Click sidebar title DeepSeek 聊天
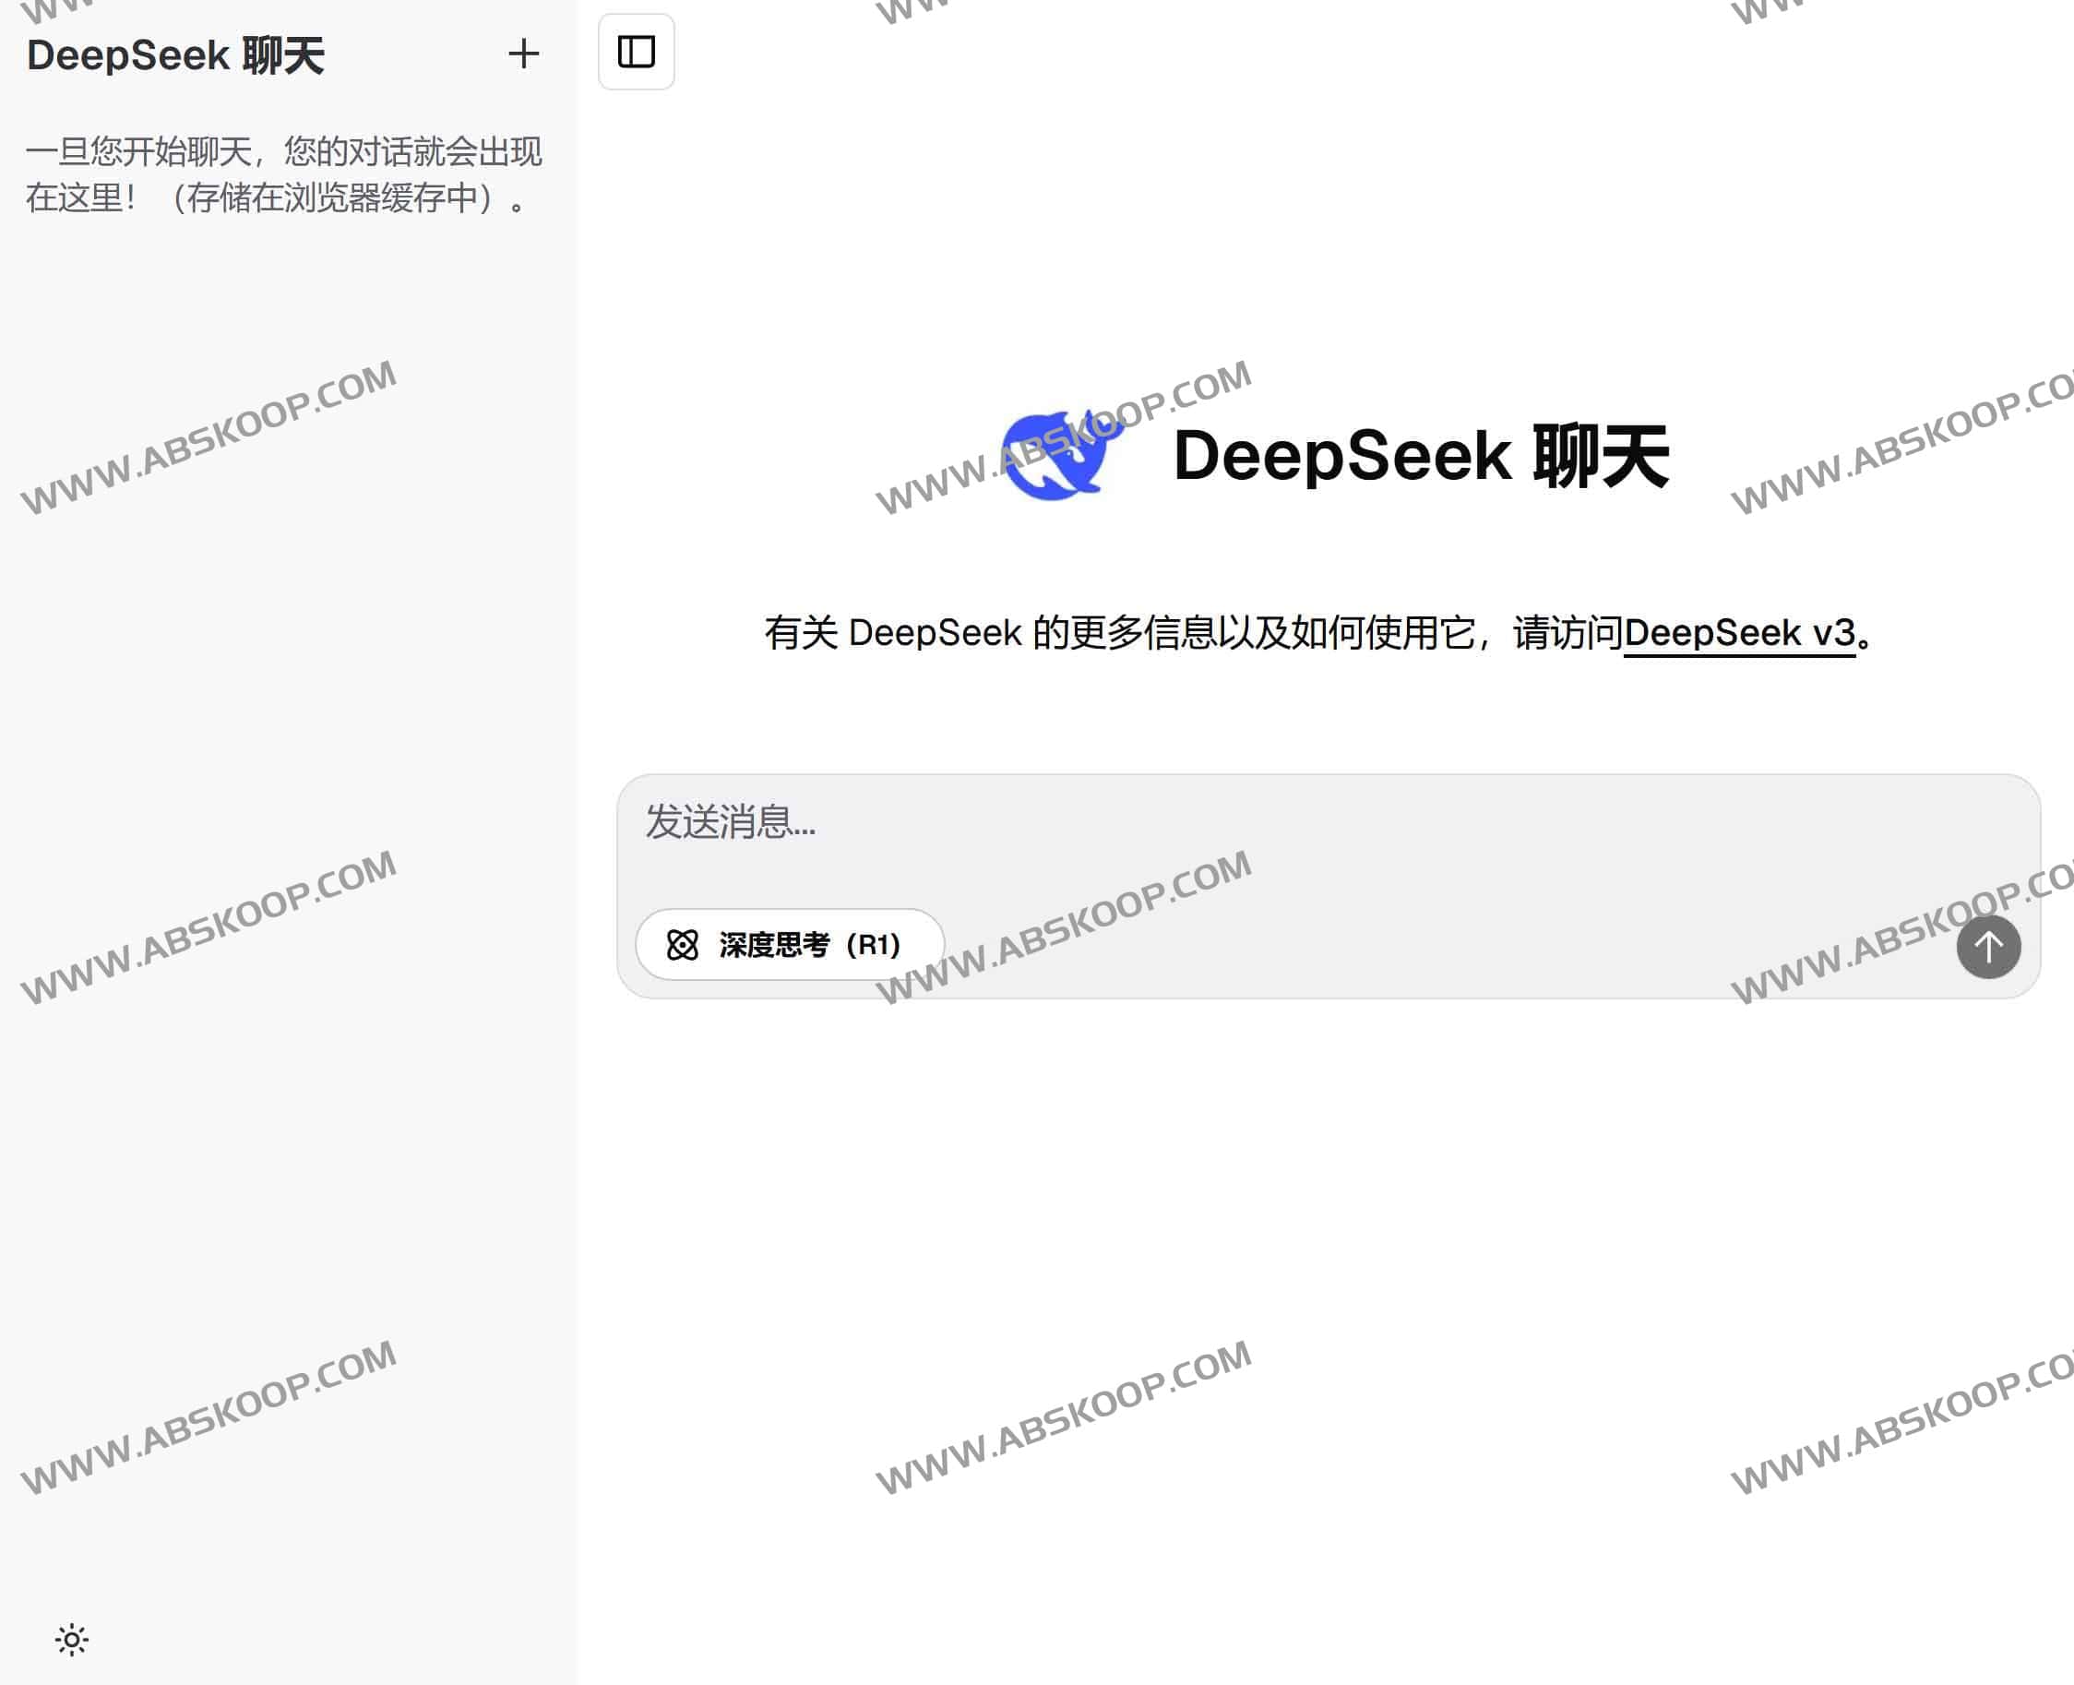 coord(175,55)
